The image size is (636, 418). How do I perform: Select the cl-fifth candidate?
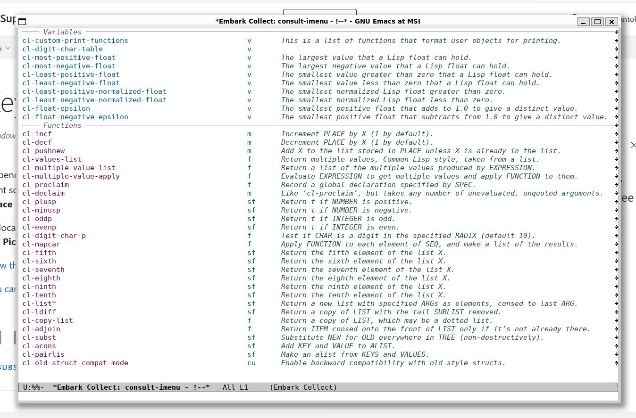(39, 253)
